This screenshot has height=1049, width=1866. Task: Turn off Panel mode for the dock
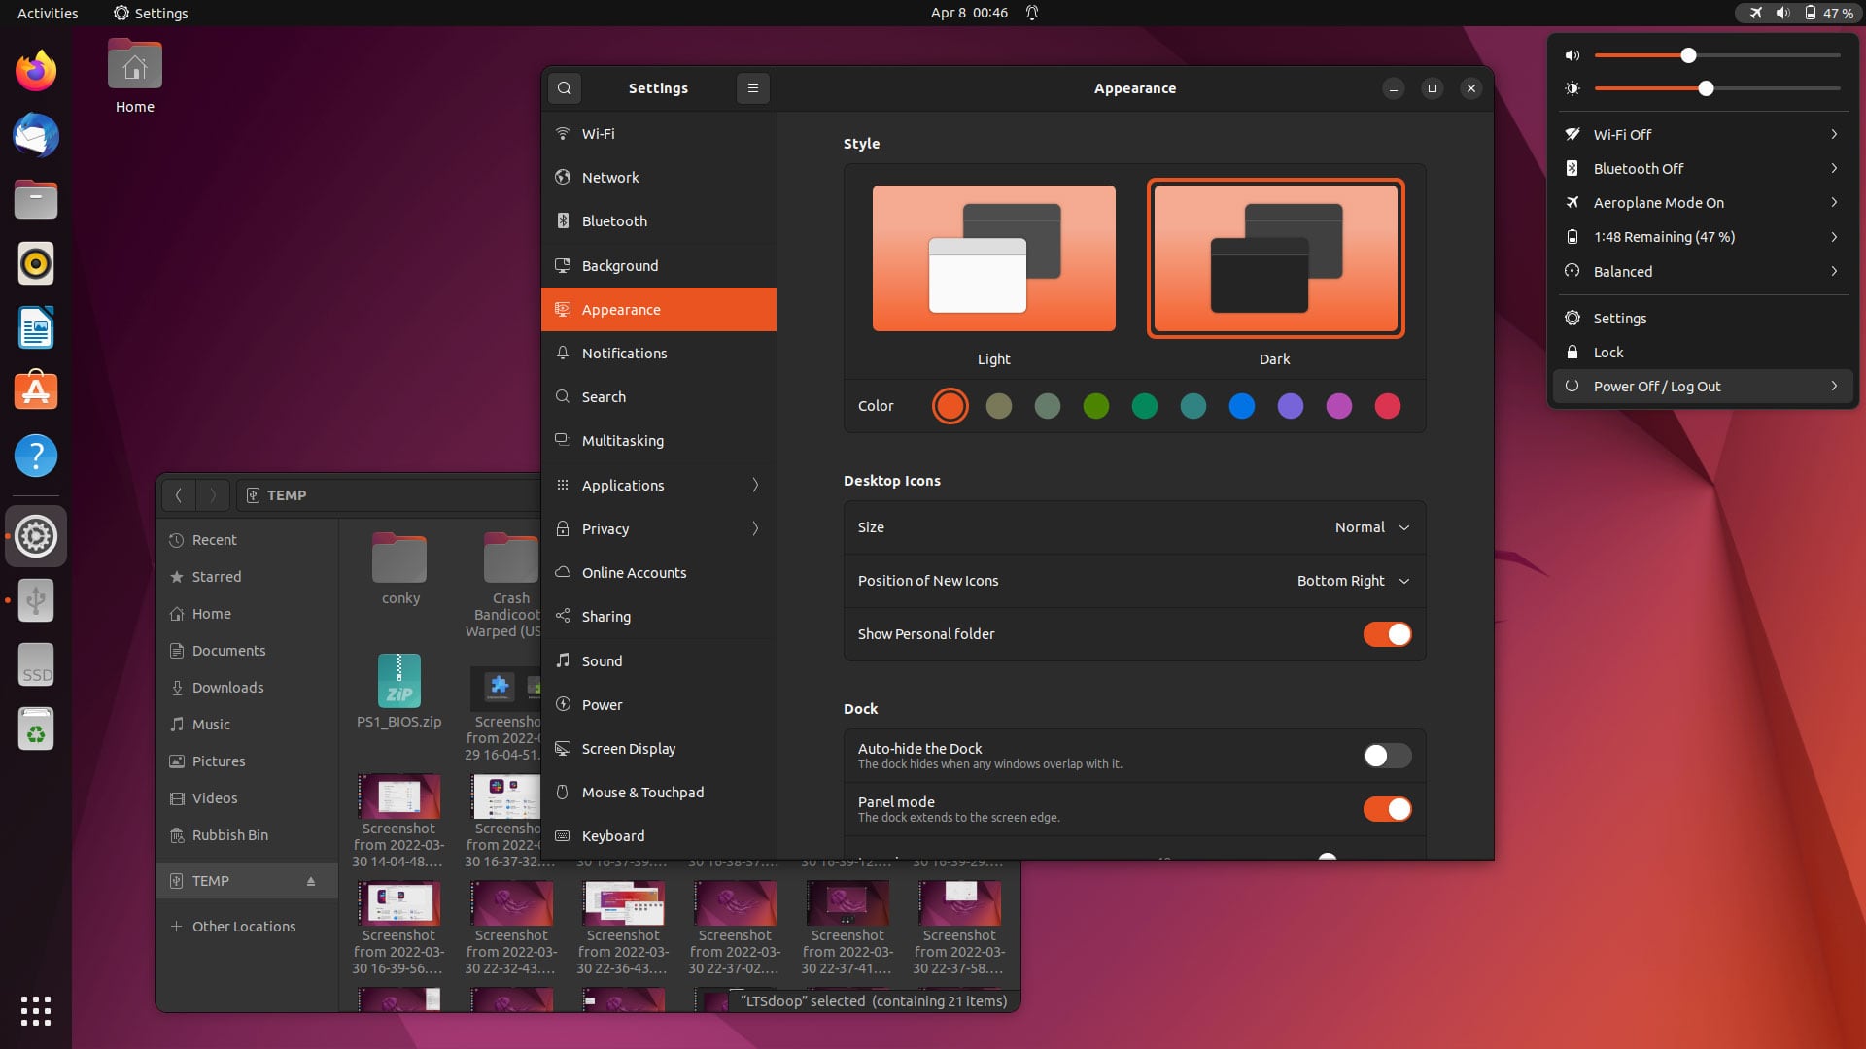tap(1387, 808)
